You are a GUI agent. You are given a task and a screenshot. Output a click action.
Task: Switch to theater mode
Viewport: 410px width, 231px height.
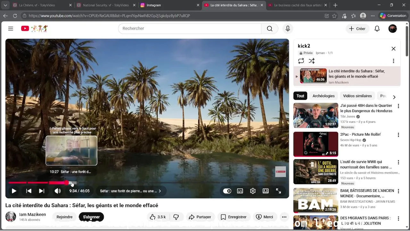266,191
